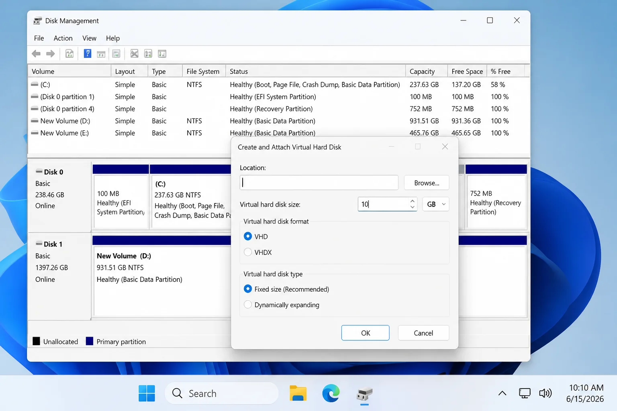Click the taskbar Search box

(x=221, y=393)
